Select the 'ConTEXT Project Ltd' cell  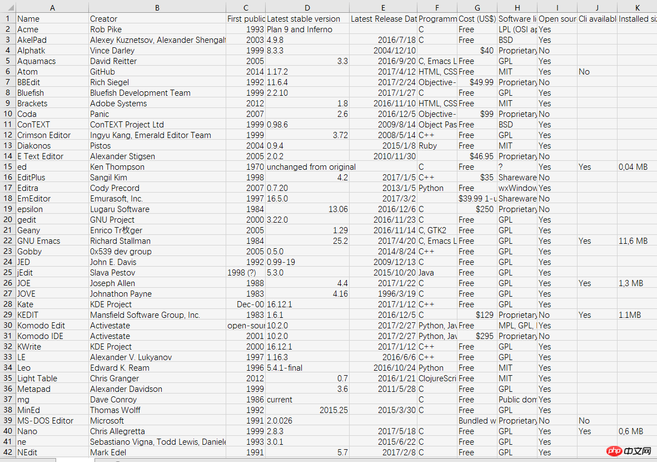click(157, 125)
